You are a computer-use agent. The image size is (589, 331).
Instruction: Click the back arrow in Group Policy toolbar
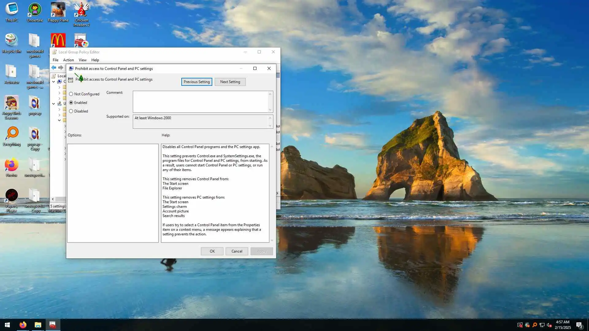click(x=54, y=68)
